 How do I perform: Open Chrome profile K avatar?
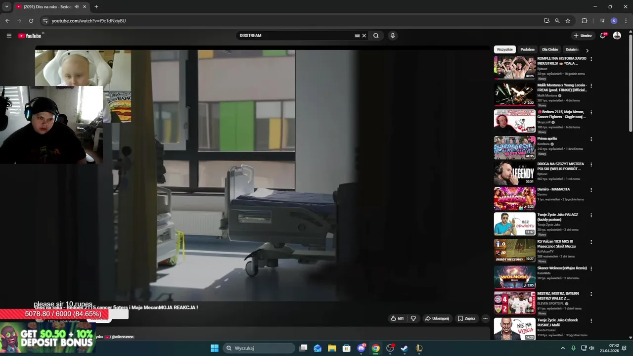(614, 21)
